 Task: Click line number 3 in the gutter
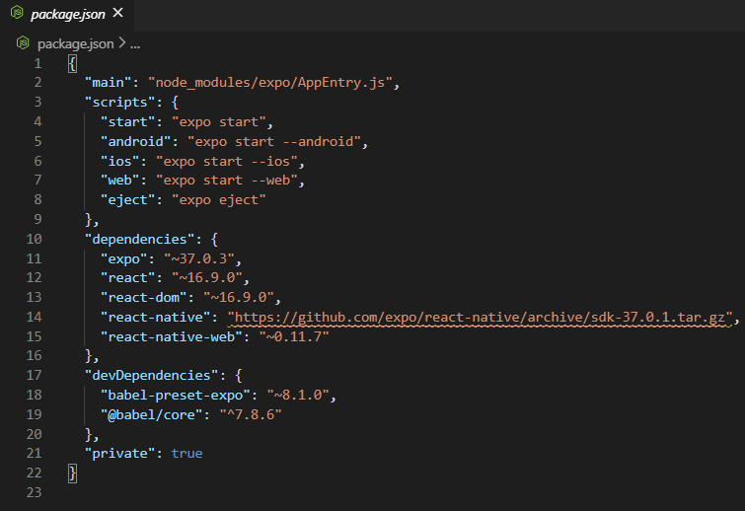click(x=37, y=103)
